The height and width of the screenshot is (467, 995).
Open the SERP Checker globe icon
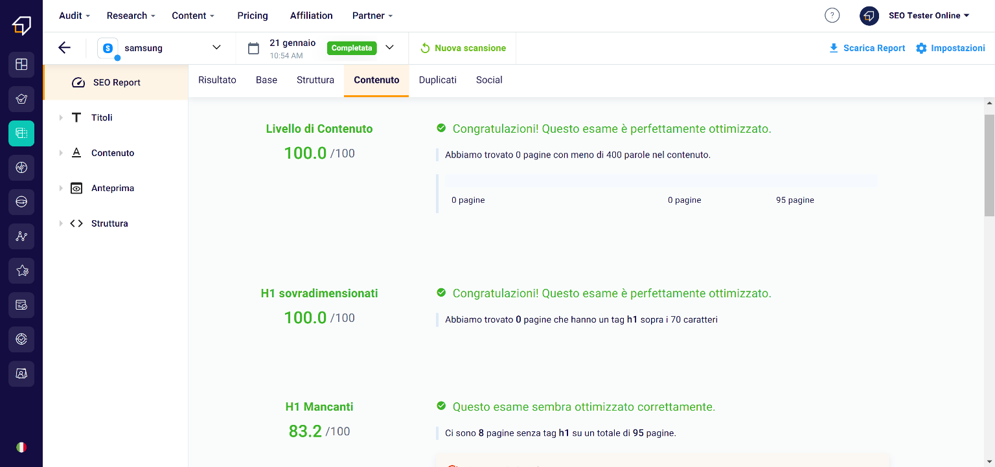click(21, 201)
